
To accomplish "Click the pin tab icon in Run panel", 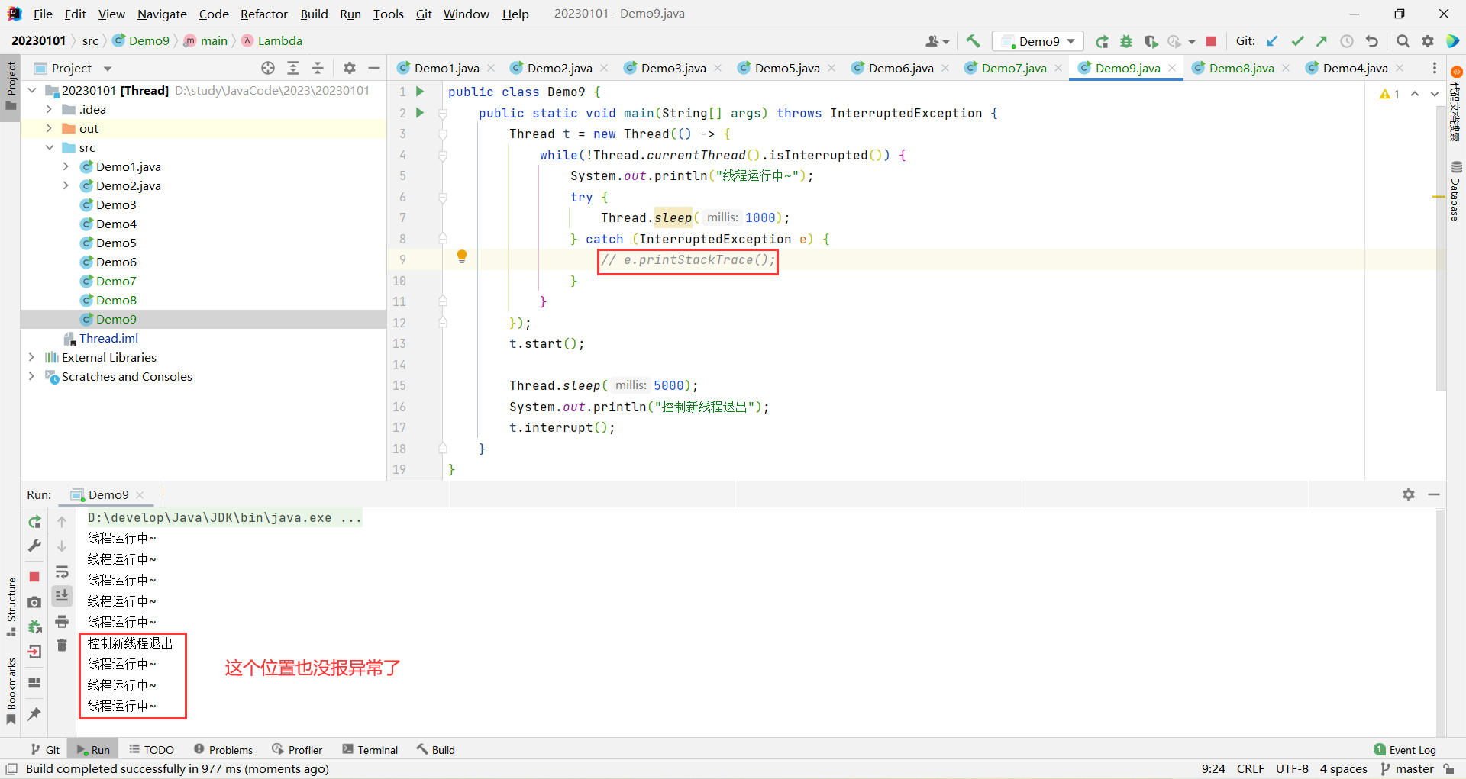I will coord(34,714).
